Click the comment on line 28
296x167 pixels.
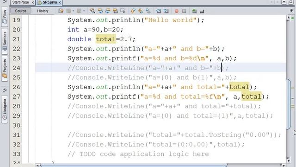coord(164,106)
